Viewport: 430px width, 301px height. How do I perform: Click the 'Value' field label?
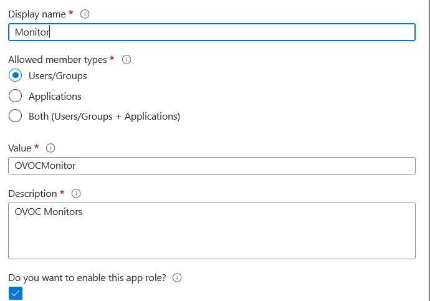click(x=19, y=148)
